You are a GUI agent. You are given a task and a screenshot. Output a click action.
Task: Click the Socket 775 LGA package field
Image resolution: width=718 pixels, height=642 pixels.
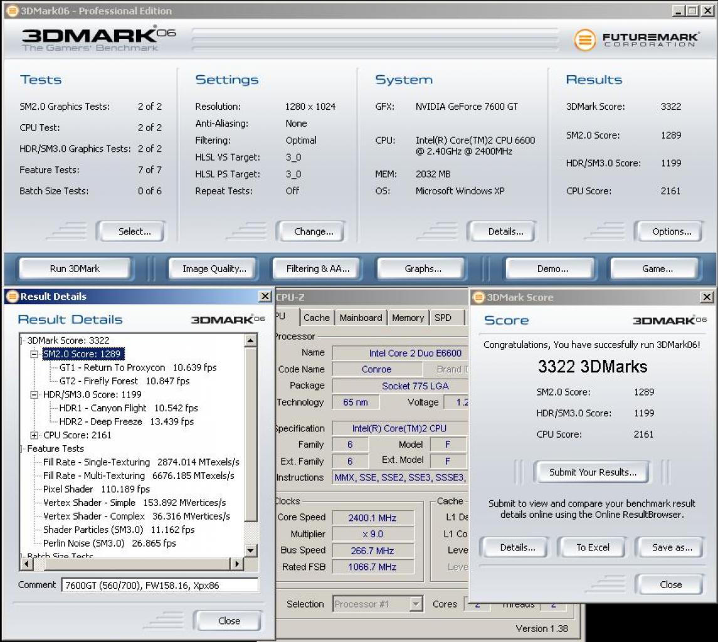(x=400, y=386)
